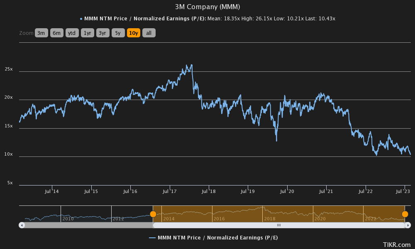Click the Last: 10.43x statistic text
Screen dimensions: 415x249
(320, 19)
